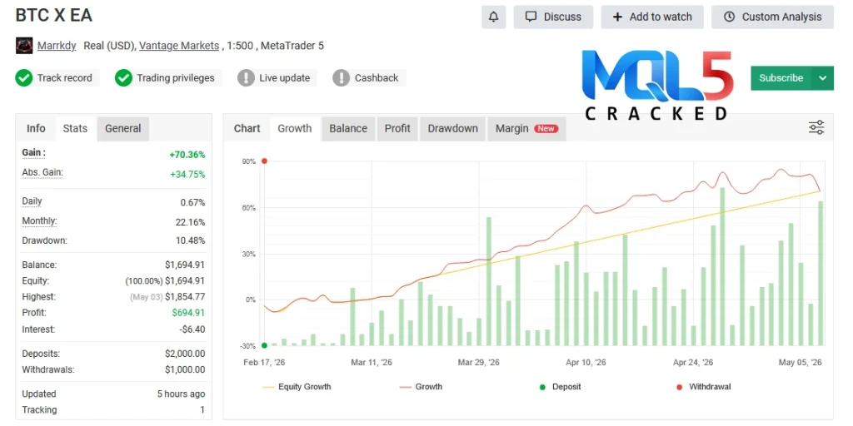Click the Track record green check icon

click(x=24, y=77)
